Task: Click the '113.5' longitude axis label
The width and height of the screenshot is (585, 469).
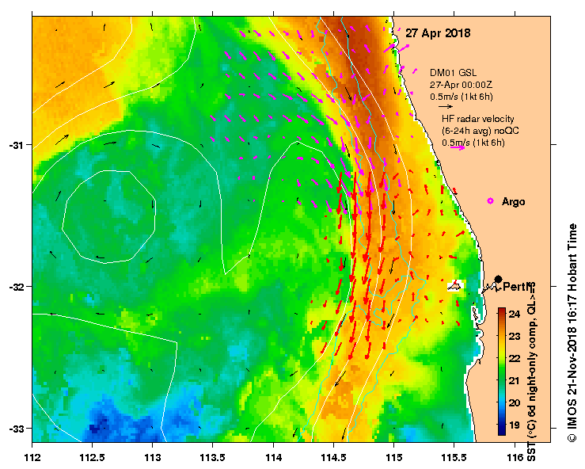Action: pyautogui.click(x=213, y=457)
